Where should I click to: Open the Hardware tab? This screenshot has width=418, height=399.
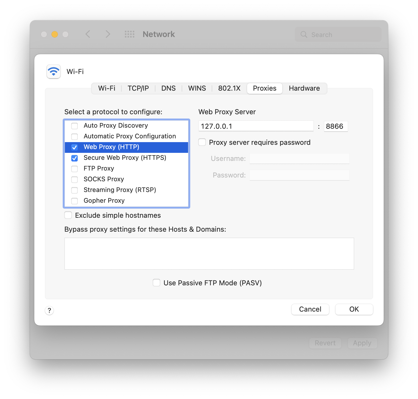pos(304,88)
